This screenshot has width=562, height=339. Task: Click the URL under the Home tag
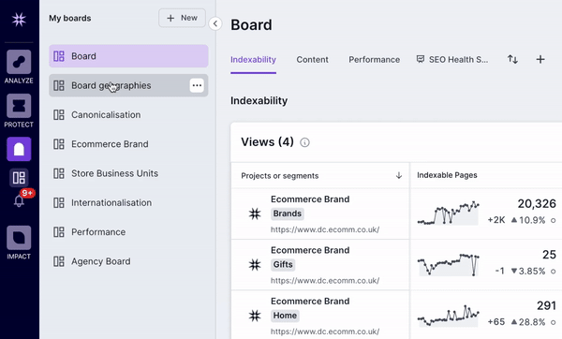point(325,332)
